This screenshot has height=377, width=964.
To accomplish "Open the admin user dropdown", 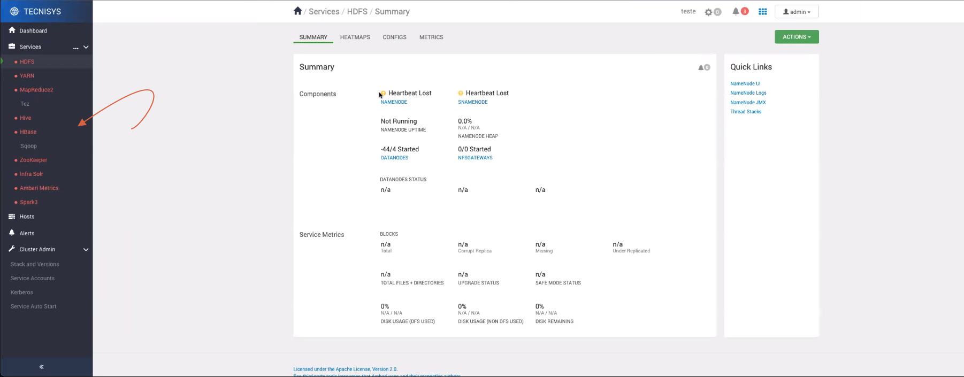I will click(796, 12).
